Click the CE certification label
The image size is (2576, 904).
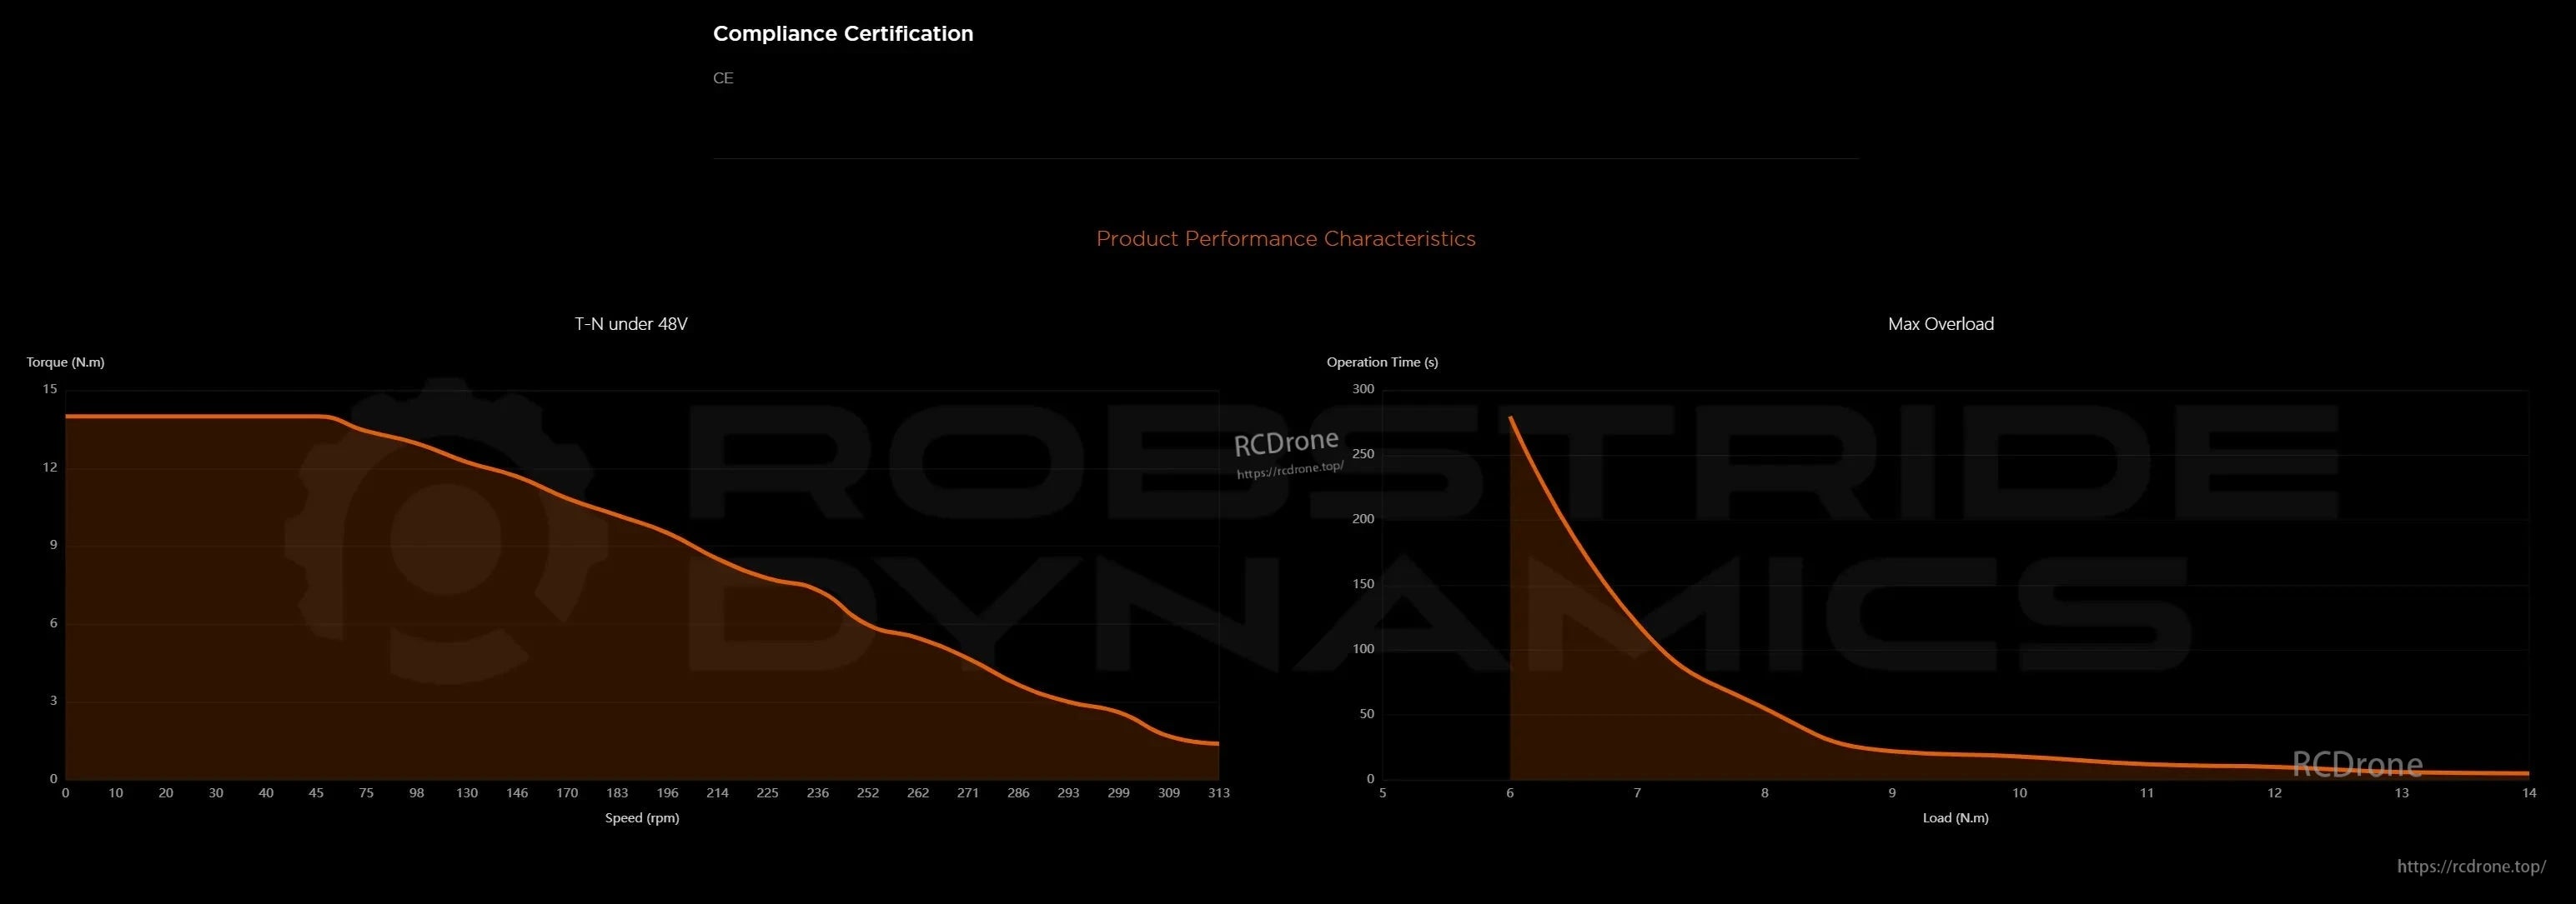(723, 78)
